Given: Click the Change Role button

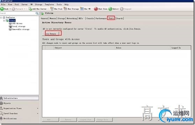Looking at the screenshot, I should coord(104,120).
